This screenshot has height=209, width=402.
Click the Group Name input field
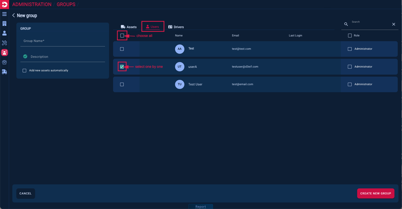click(62, 41)
